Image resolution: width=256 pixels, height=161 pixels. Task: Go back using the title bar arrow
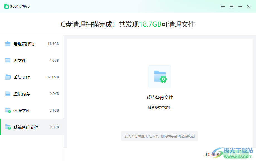point(223,7)
